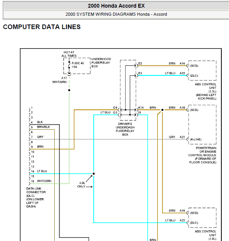Click the "COMPUTER DATA LINES" heading
This screenshot has width=229, height=241.
pyautogui.click(x=42, y=27)
